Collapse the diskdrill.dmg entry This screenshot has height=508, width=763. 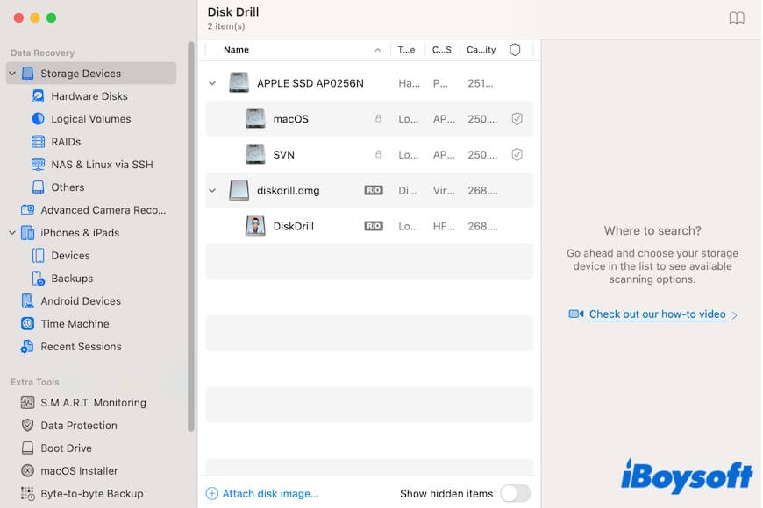pyautogui.click(x=212, y=190)
